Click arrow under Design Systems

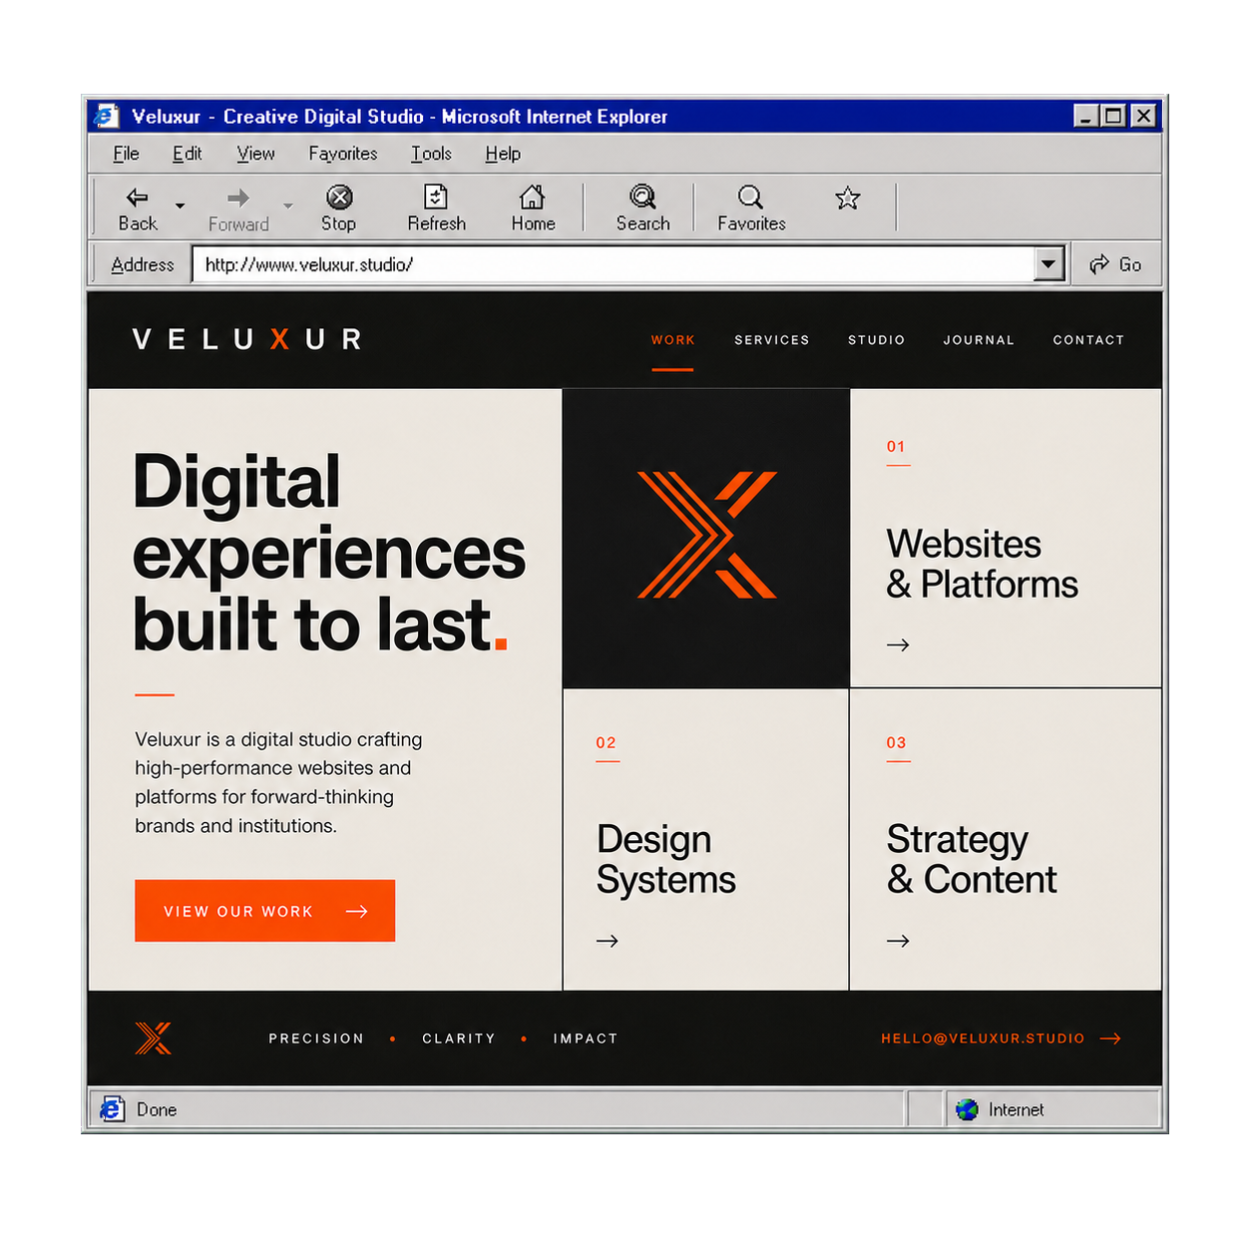[608, 941]
